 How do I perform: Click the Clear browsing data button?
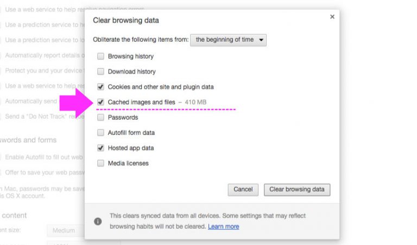[296, 189]
